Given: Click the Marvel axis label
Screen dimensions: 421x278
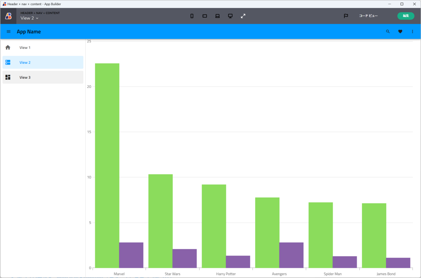Looking at the screenshot, I should click(119, 274).
